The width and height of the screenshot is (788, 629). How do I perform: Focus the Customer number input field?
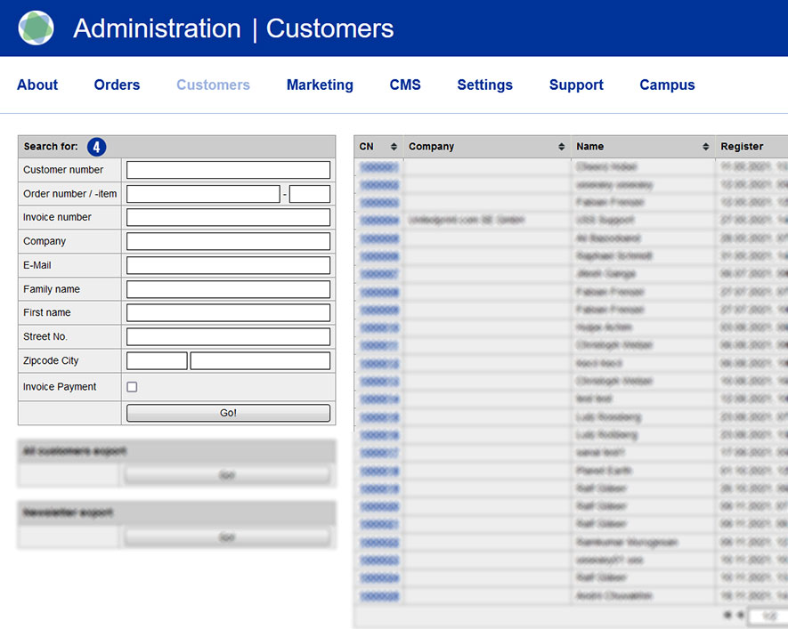(228, 170)
